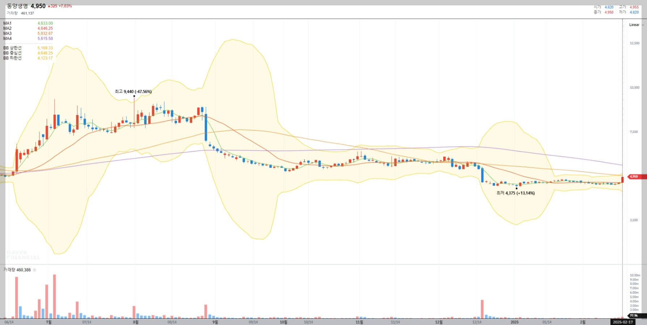Click the 10.00m volume axis label
The image size is (647, 325).
(635, 275)
